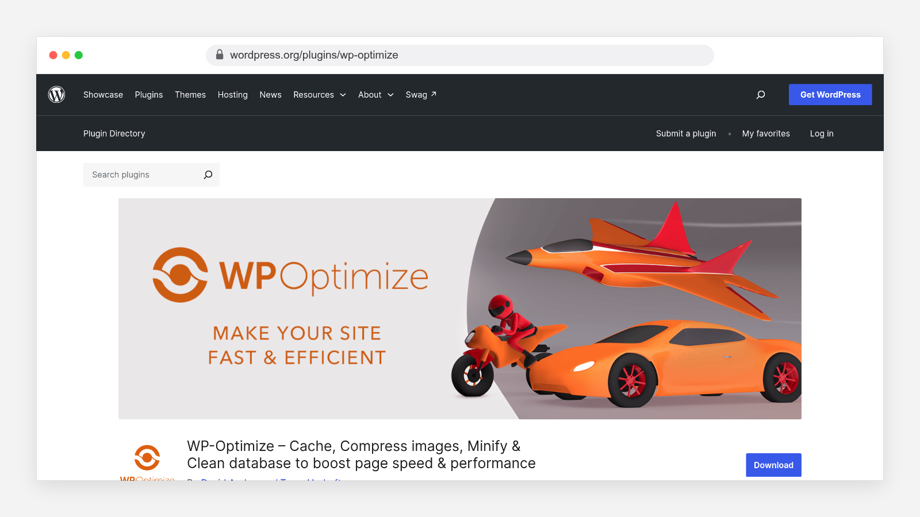Viewport: 920px width, 517px height.
Task: Click the browser address bar URL
Action: 314,55
